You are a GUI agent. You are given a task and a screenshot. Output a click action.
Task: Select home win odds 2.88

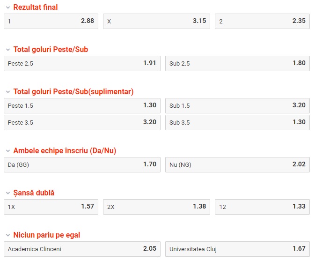click(51, 21)
